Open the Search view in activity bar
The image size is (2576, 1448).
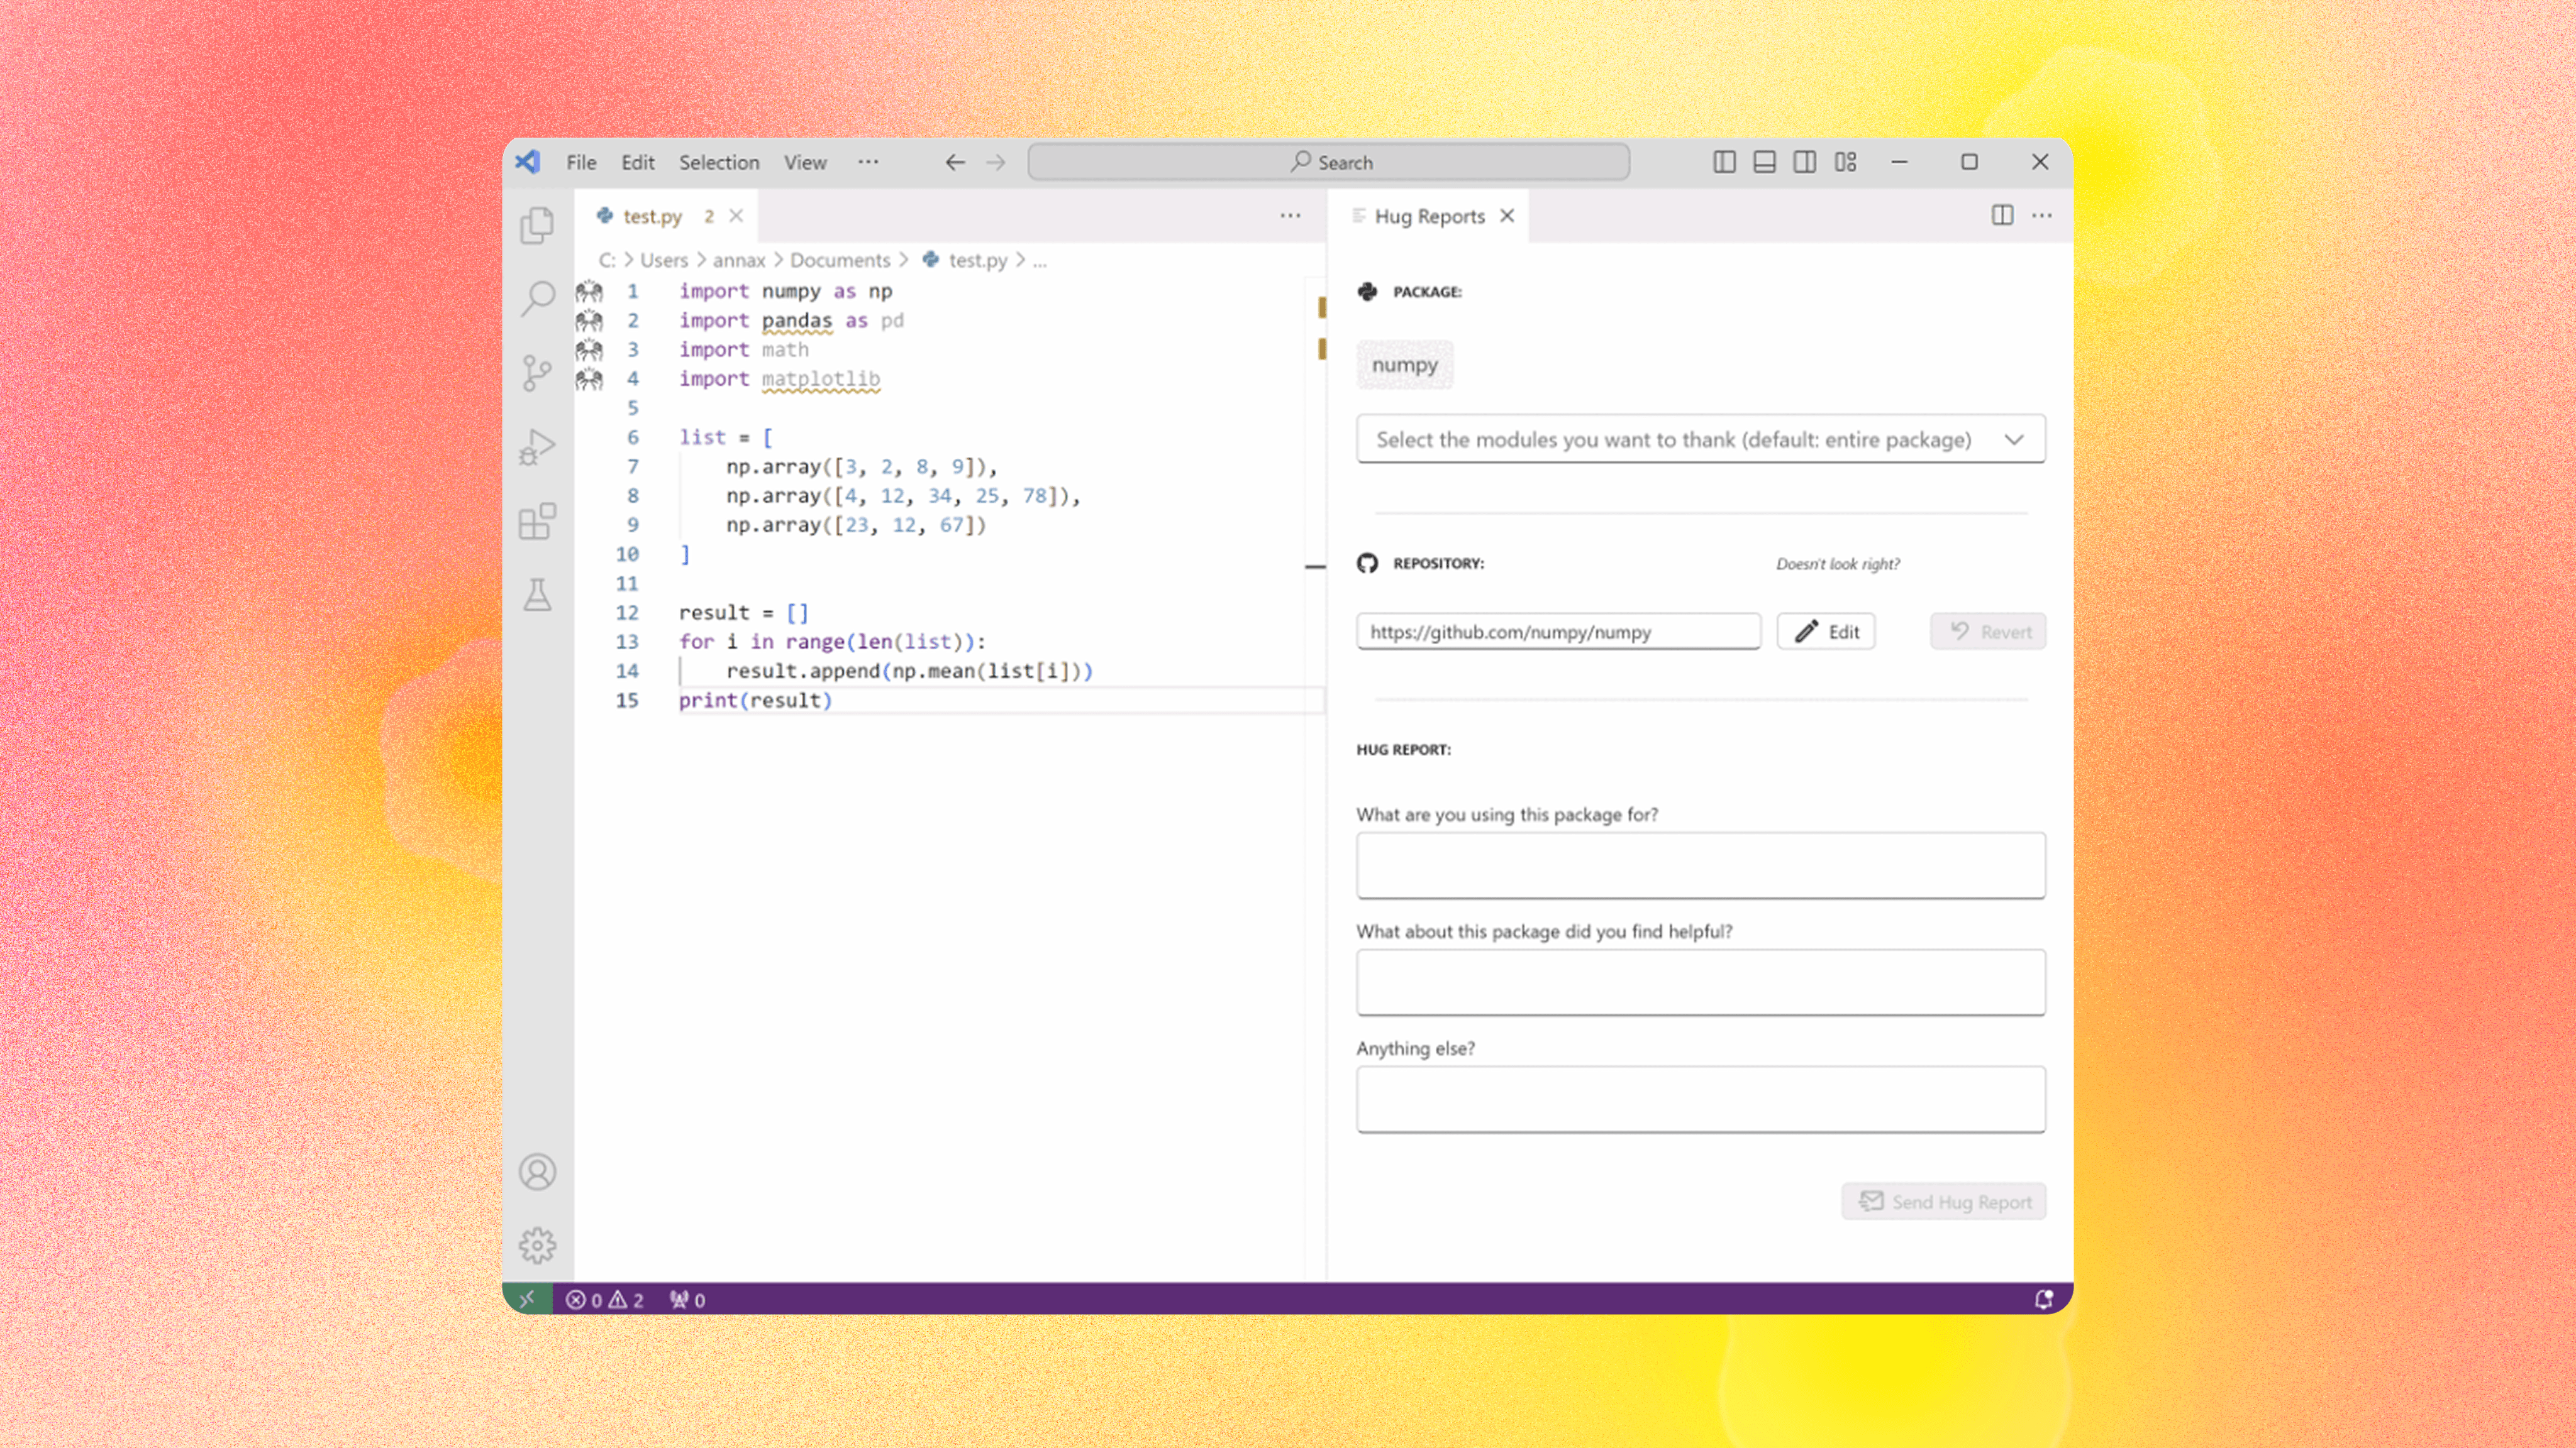[x=537, y=298]
